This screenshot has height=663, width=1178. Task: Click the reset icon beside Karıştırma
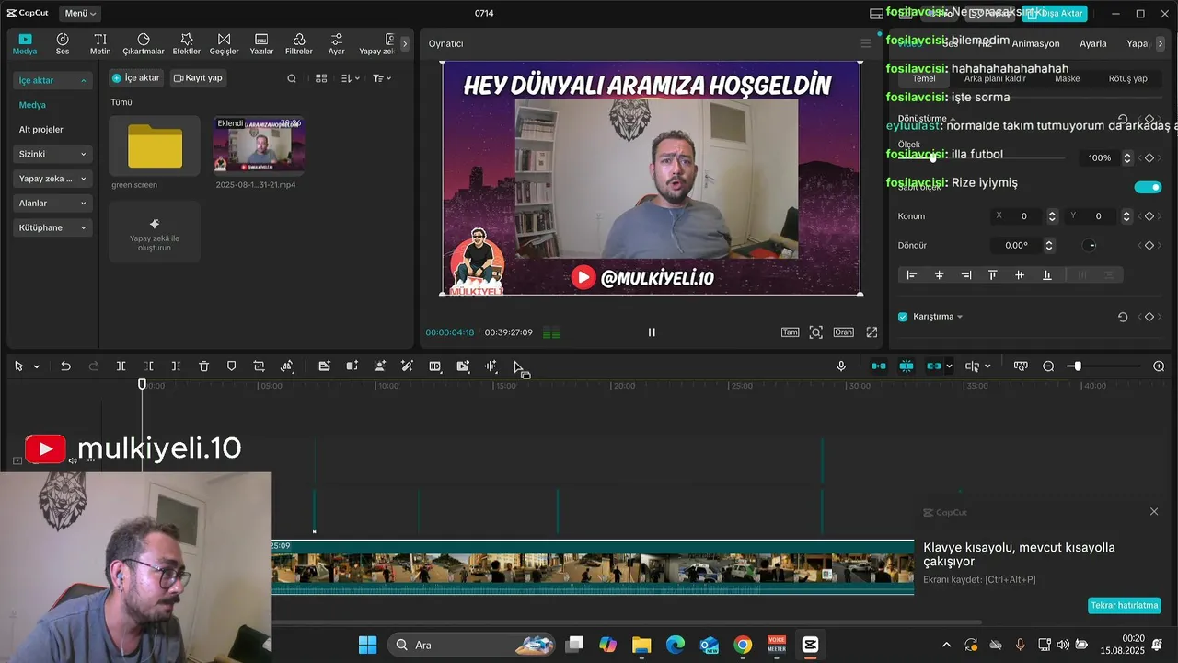click(x=1123, y=317)
